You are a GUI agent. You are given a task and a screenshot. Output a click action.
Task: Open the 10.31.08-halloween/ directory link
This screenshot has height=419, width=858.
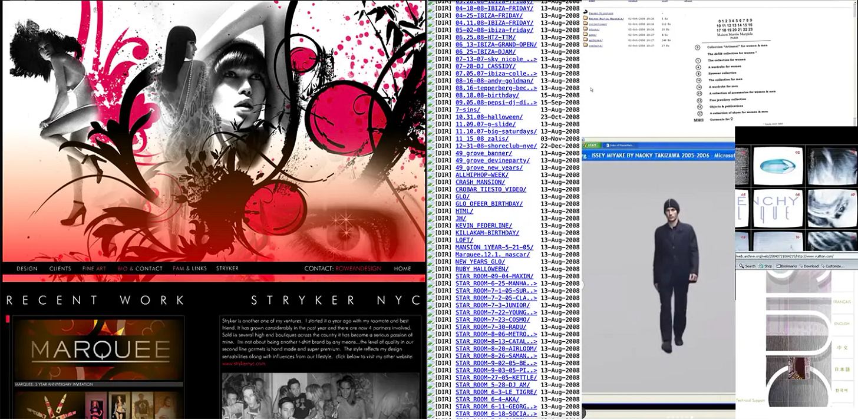[489, 117]
